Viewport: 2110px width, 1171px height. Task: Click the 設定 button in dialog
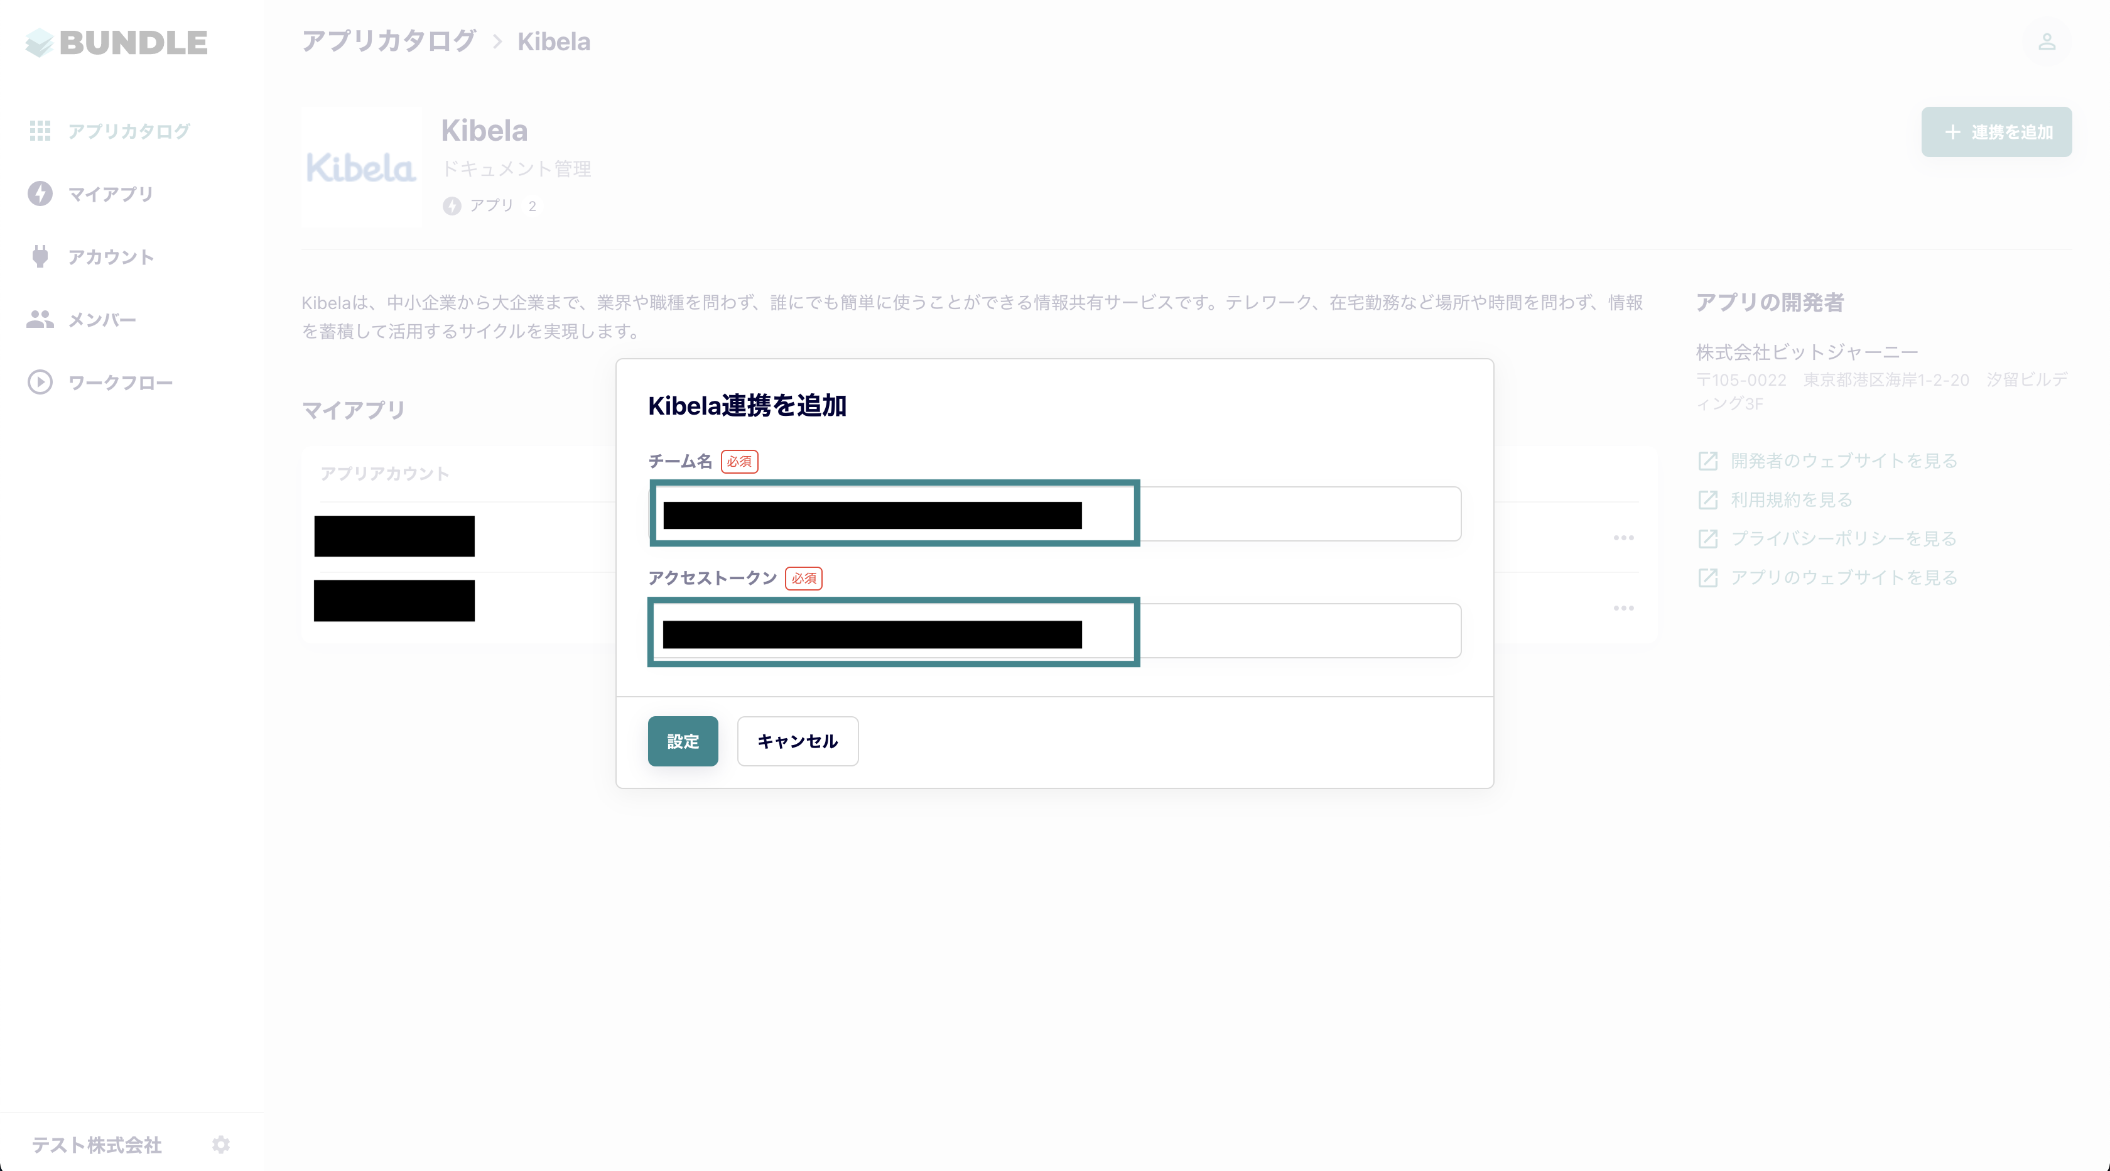pos(683,741)
